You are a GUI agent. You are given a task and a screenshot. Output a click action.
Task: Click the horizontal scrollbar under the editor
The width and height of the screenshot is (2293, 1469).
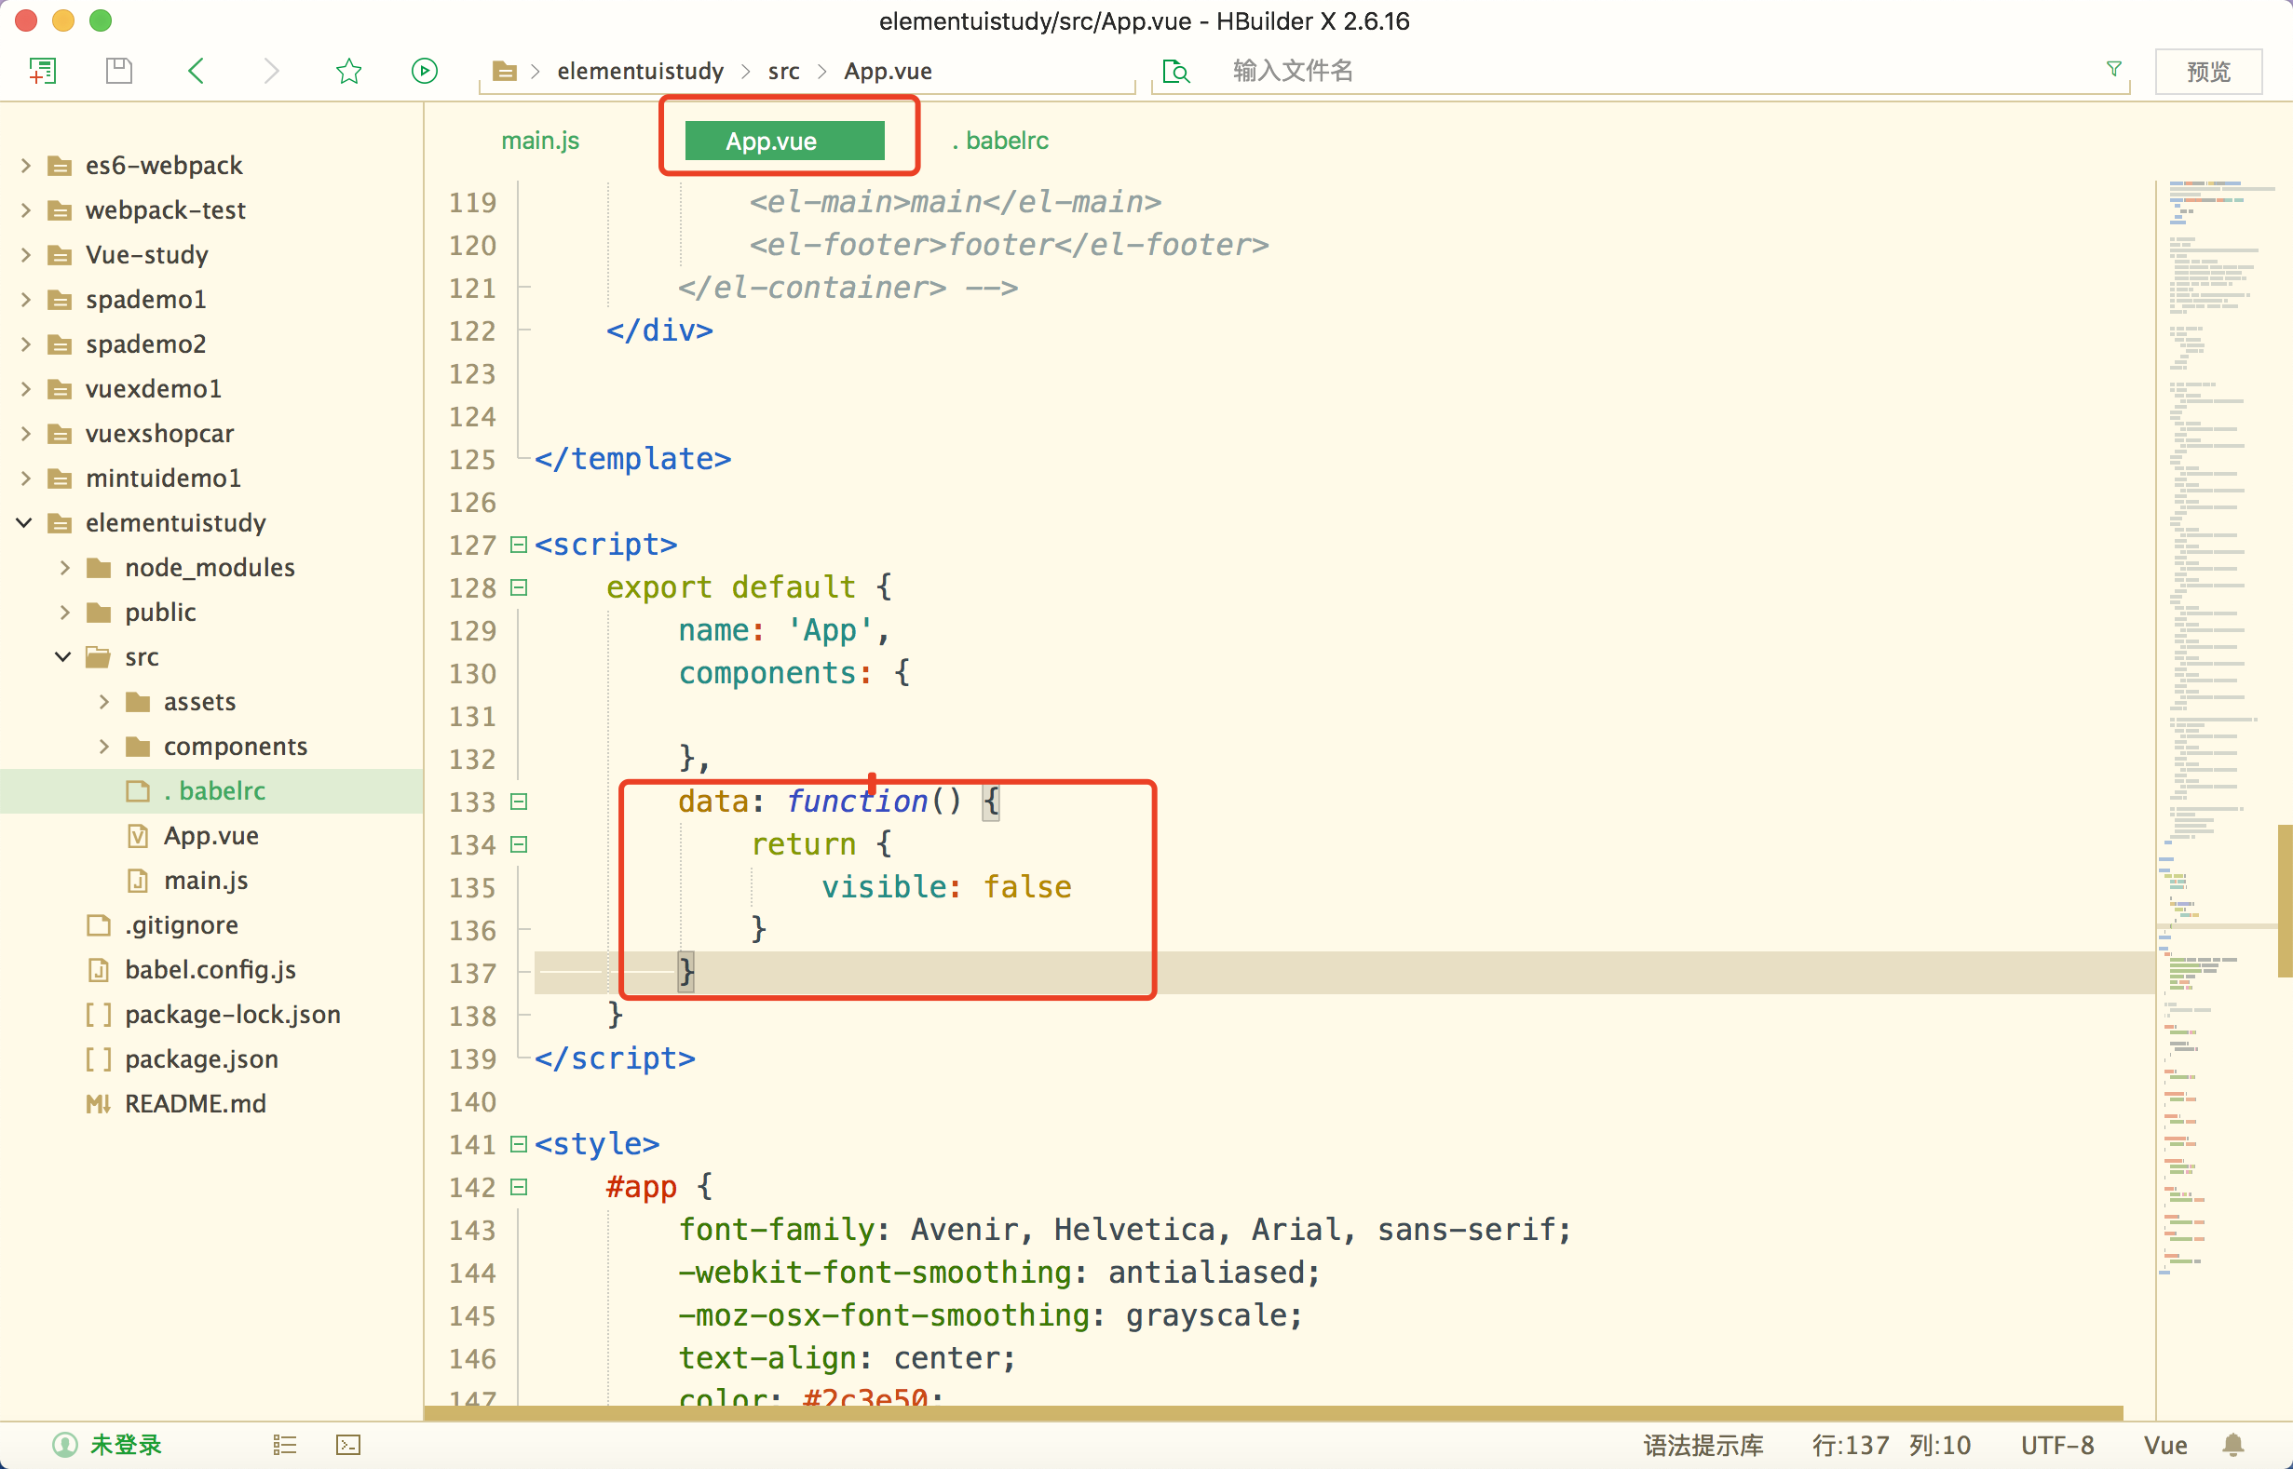(x=1273, y=1413)
